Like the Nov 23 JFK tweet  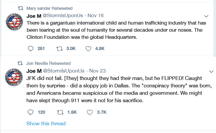90,112
